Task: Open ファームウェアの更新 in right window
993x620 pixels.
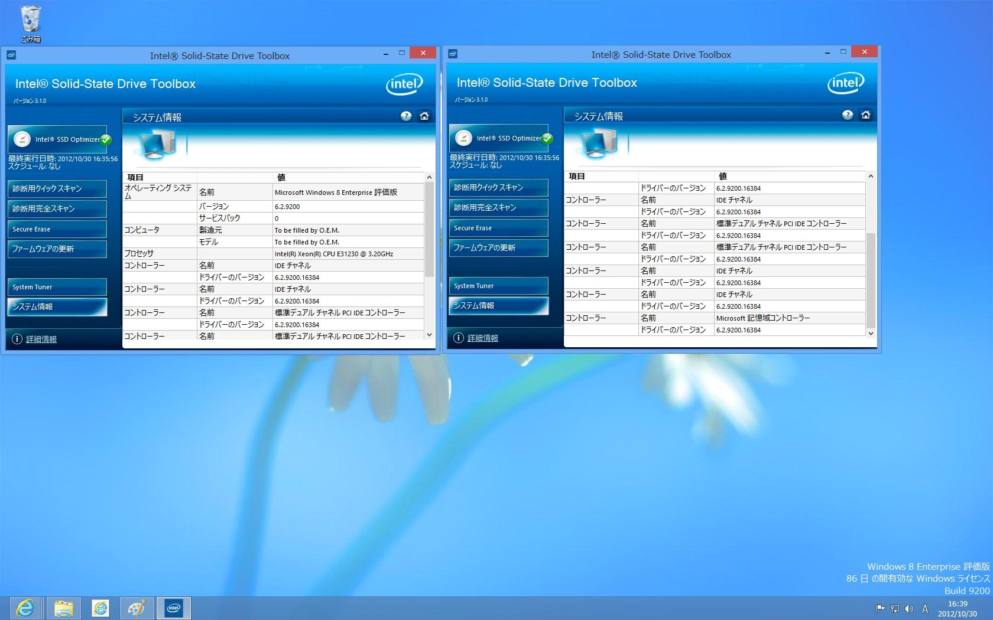Action: (x=498, y=248)
